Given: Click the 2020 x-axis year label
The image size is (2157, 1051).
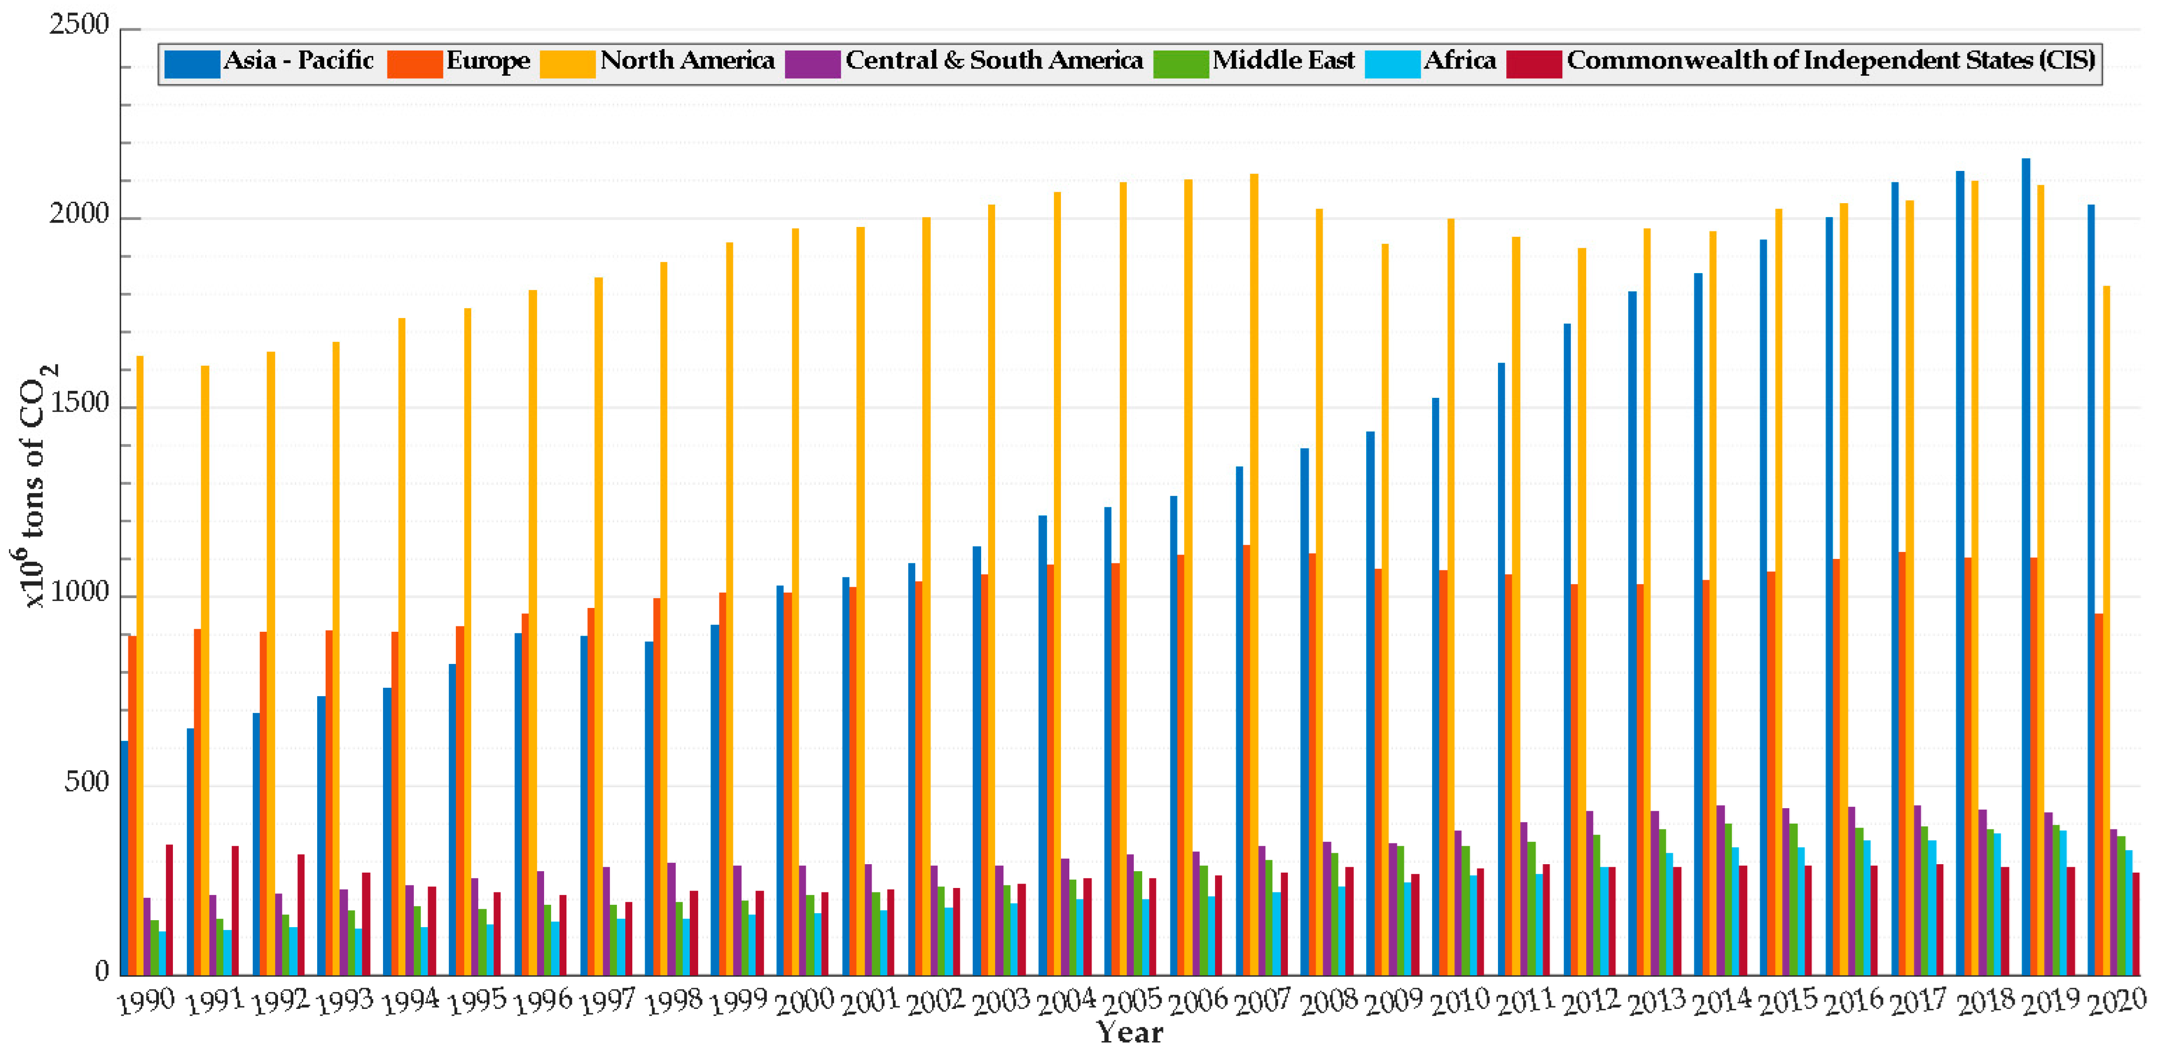Looking at the screenshot, I should pyautogui.click(x=2116, y=1001).
